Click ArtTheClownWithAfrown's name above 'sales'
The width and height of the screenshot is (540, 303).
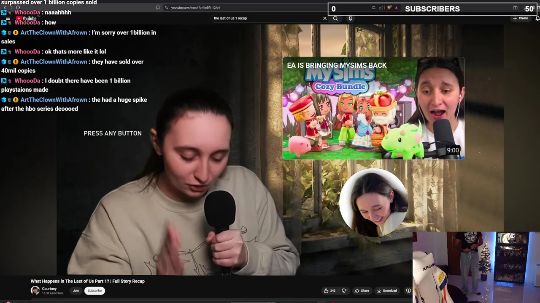54,32
